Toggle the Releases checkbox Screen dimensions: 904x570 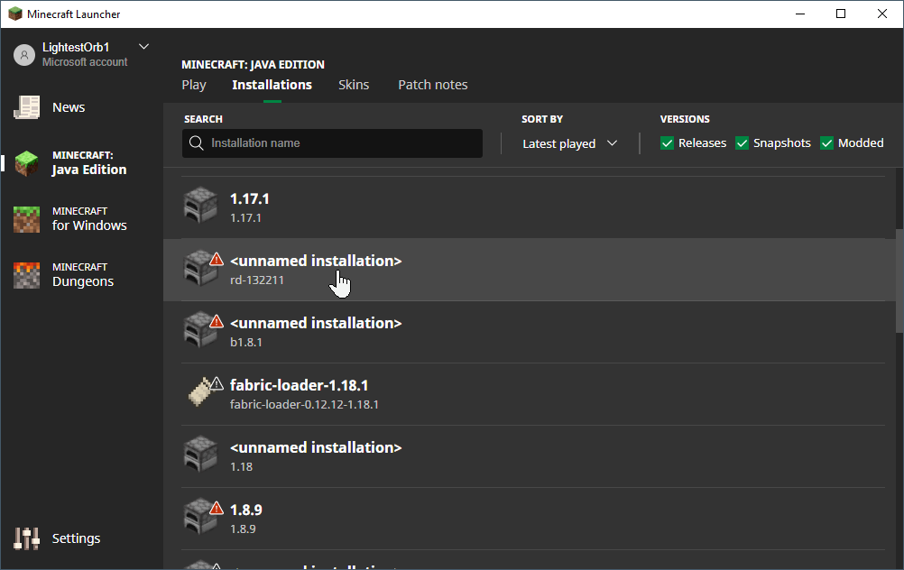[667, 142]
